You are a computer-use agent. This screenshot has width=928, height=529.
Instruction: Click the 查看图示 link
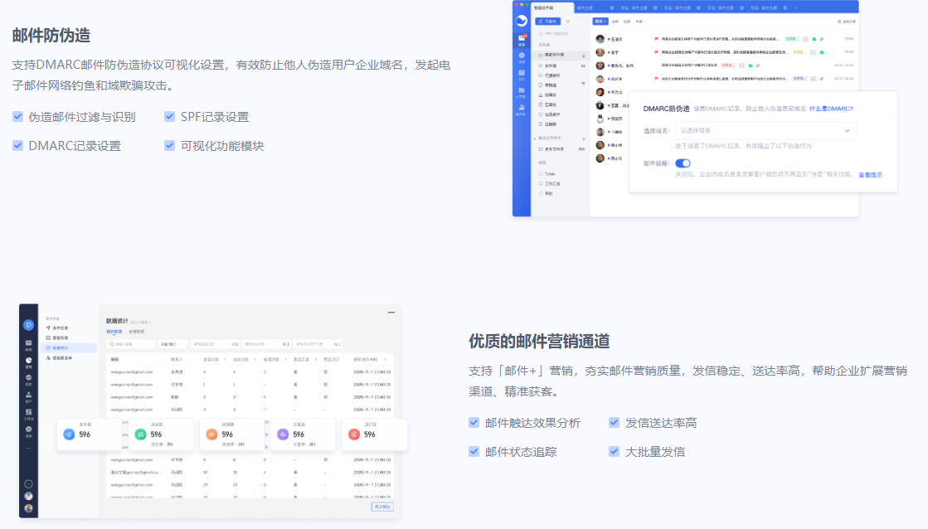pos(870,175)
